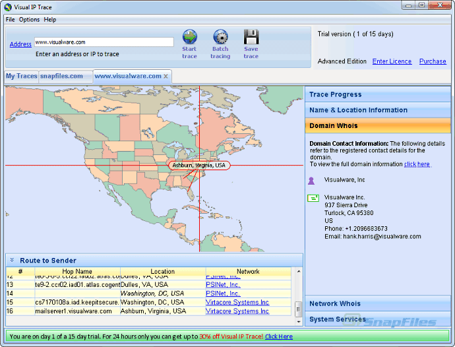Open PSINet, Inc. link in hop 13

click(223, 284)
